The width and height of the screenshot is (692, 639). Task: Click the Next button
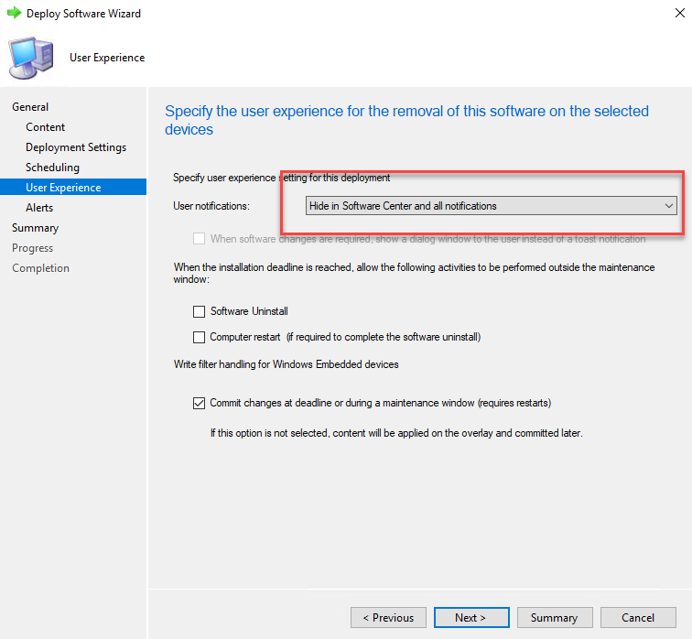tap(471, 618)
